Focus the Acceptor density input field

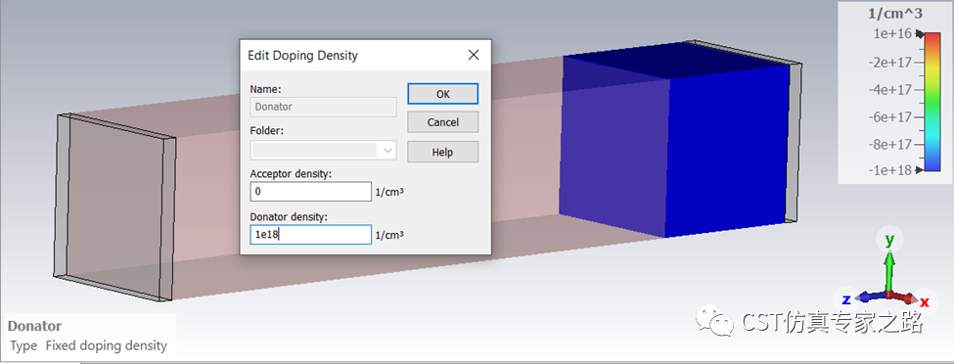[x=310, y=191]
